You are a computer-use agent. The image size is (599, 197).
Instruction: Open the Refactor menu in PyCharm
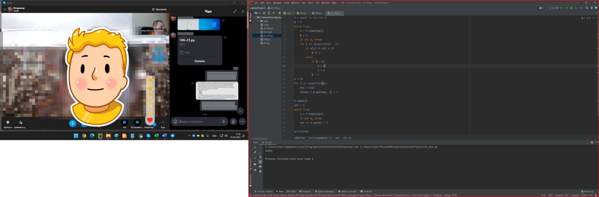pyautogui.click(x=295, y=2)
